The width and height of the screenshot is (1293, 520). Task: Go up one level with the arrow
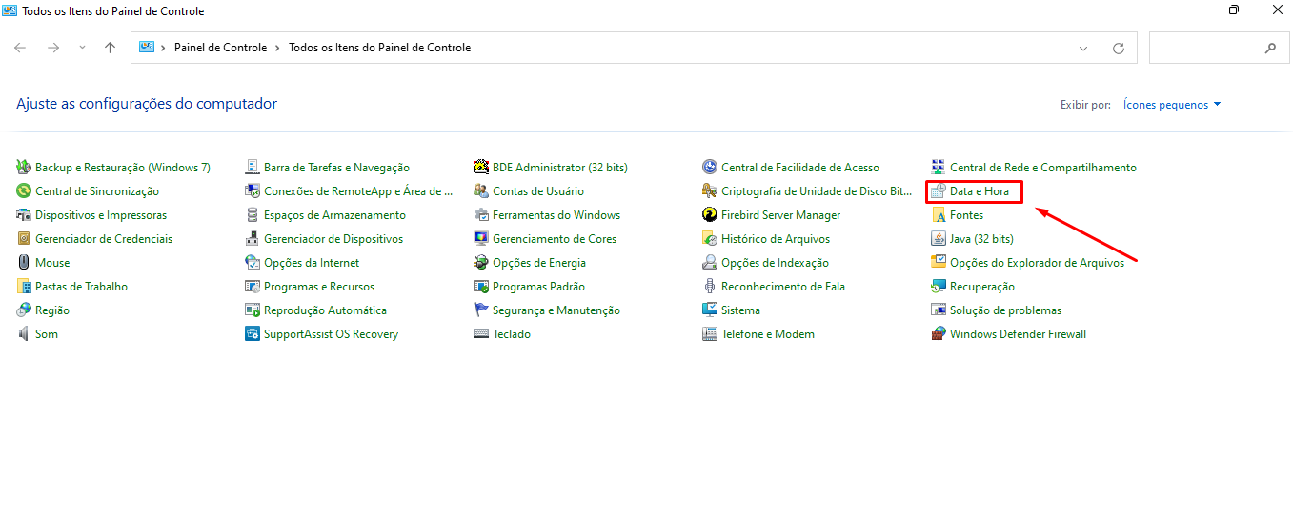pyautogui.click(x=111, y=48)
